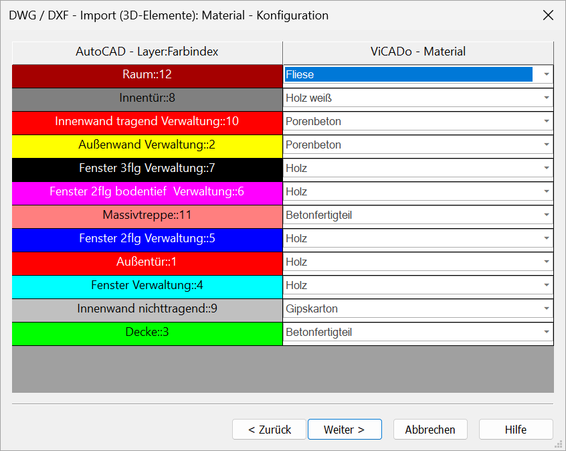The height and width of the screenshot is (451, 566).
Task: Select the green Decke::3 layer cell
Action: click(x=147, y=334)
